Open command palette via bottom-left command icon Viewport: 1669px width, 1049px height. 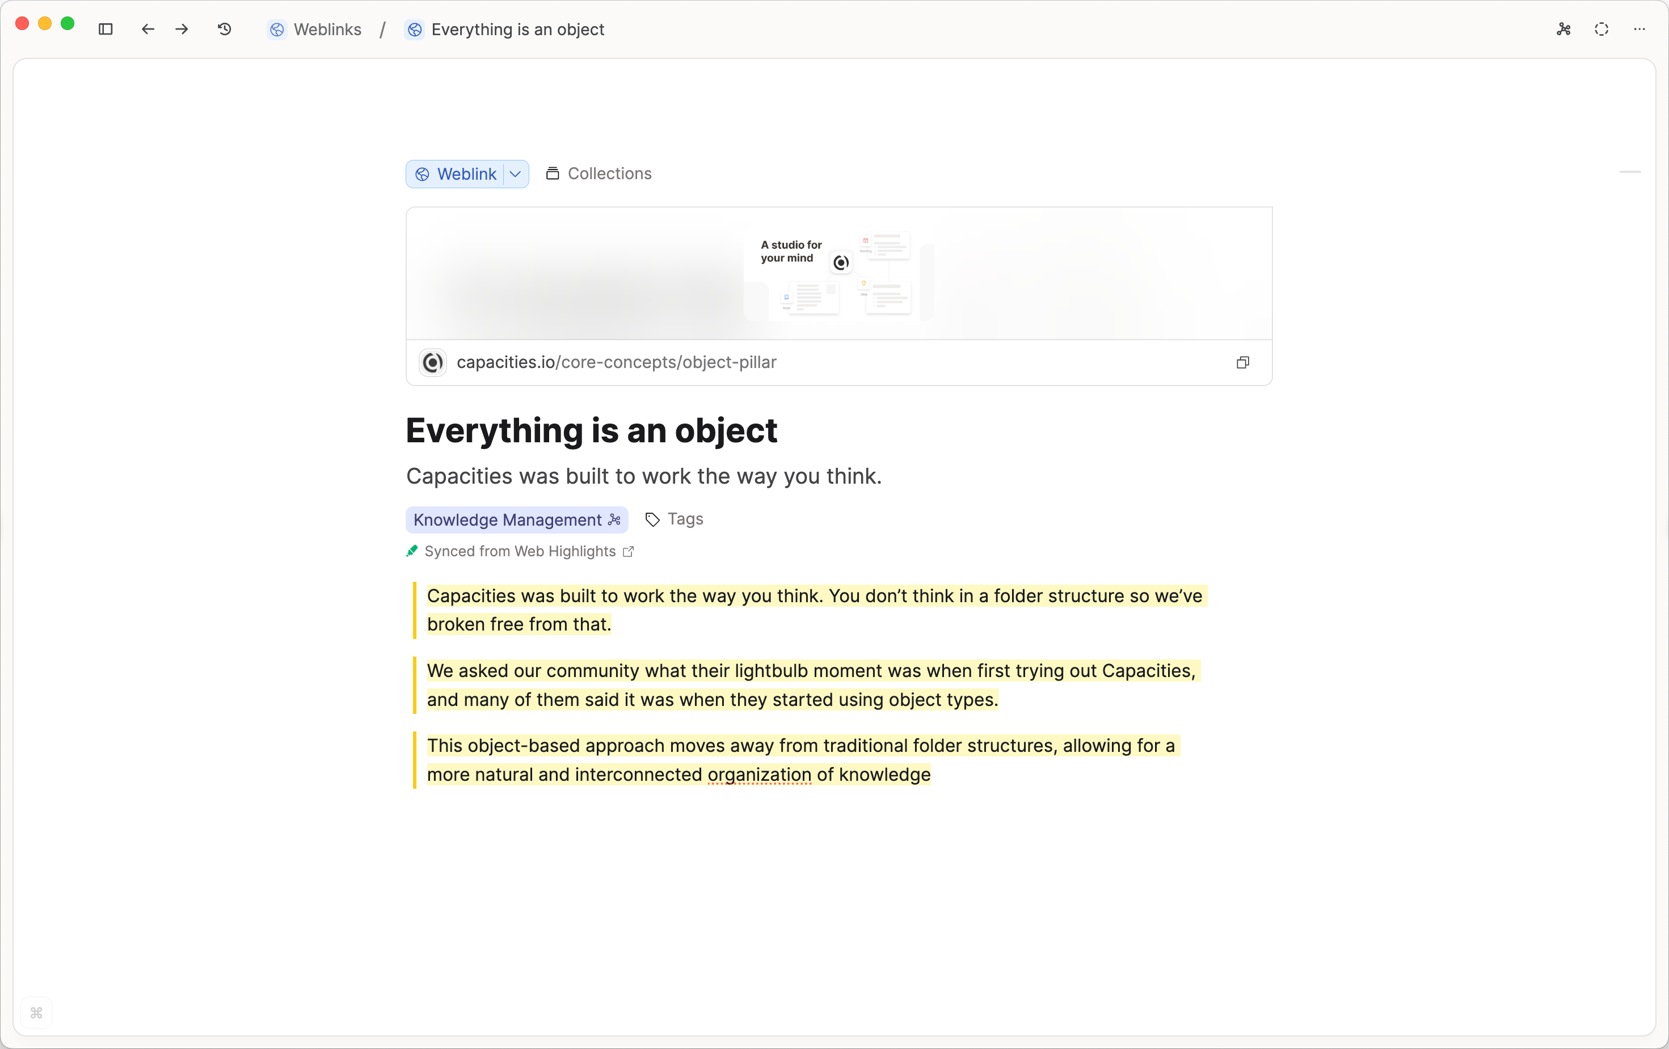click(x=36, y=1012)
